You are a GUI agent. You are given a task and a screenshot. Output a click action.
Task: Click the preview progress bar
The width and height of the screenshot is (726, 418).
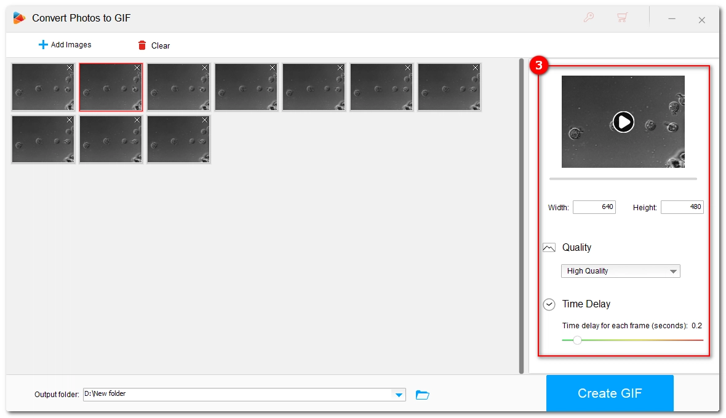pyautogui.click(x=623, y=179)
